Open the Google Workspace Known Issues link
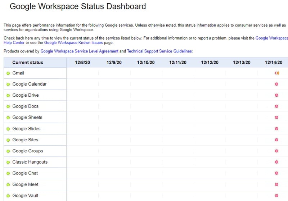 tap(73, 42)
